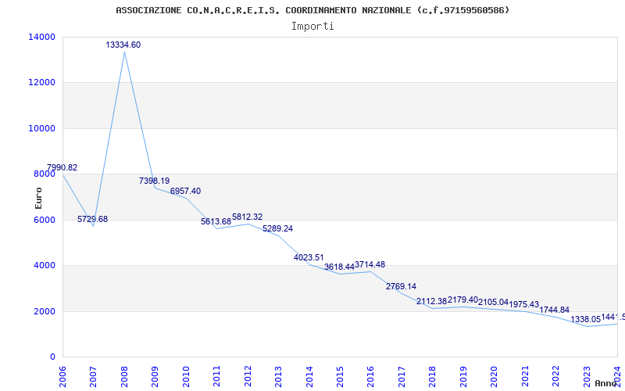Select the 2016 x-axis year label
Viewport: 625px width, 391px height.
click(370, 376)
